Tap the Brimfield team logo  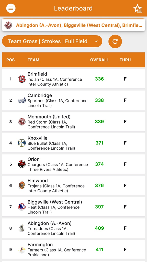click(x=22, y=79)
